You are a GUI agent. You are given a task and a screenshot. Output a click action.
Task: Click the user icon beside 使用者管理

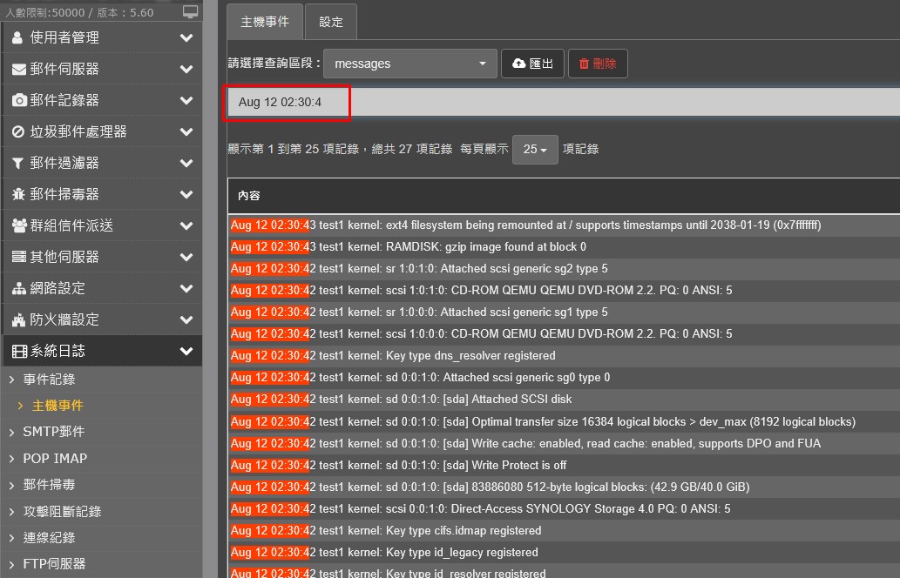pos(17,37)
